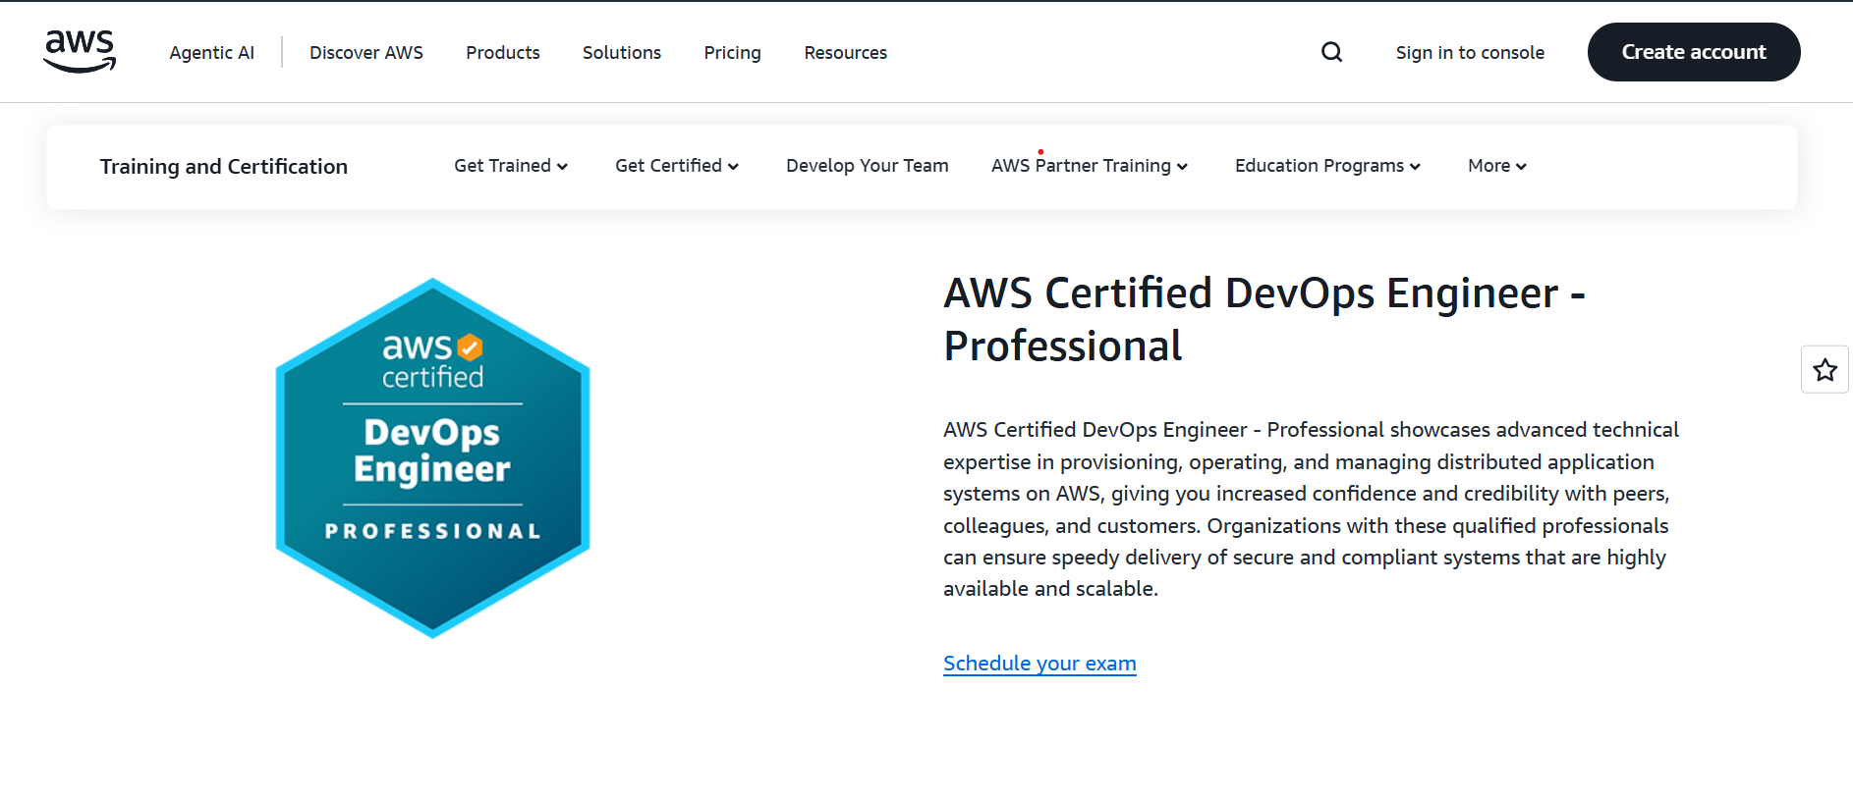Select Develop Your Team menu item
Viewport: 1853px width, 799px height.
(867, 166)
